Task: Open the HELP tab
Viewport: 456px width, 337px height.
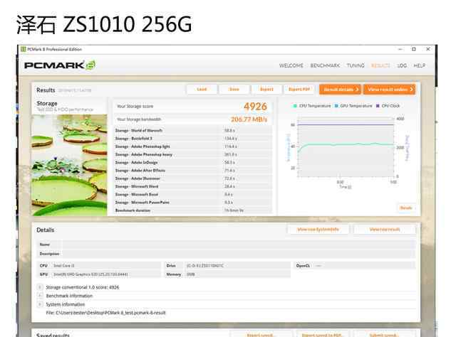Action: pyautogui.click(x=420, y=65)
